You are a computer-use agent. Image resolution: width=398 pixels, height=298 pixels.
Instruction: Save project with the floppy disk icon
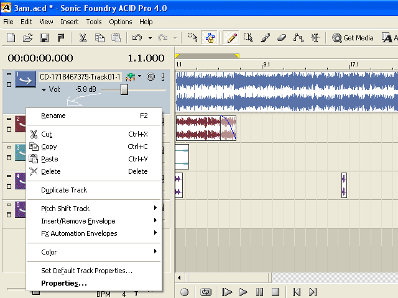[x=44, y=38]
